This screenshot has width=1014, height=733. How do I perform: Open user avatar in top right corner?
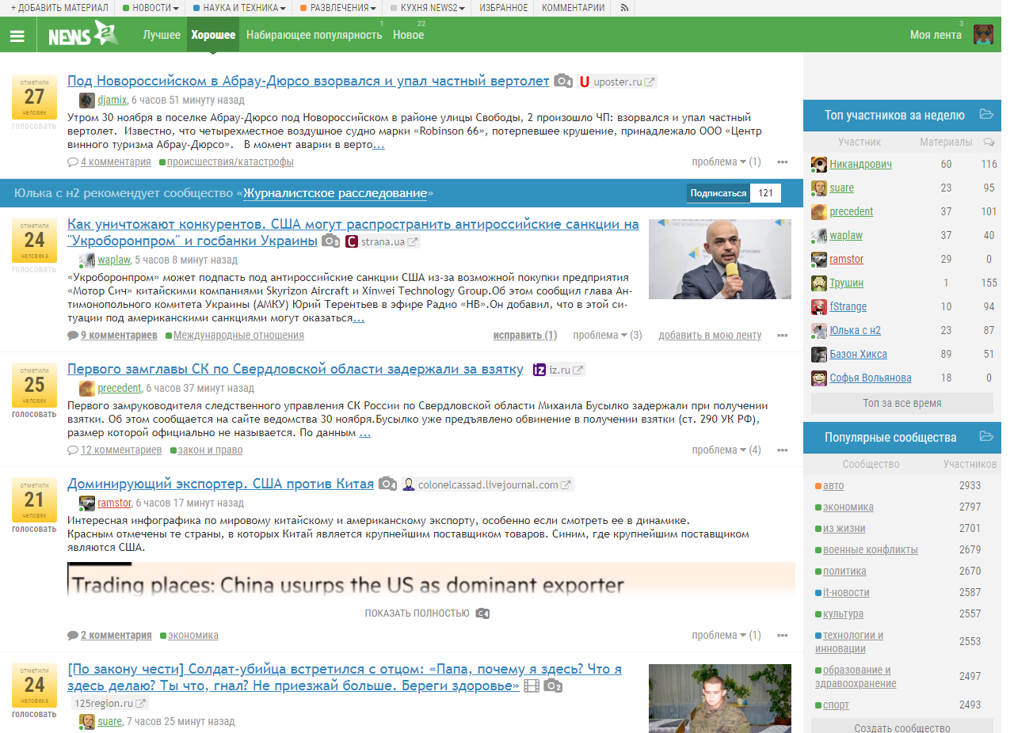click(x=983, y=35)
